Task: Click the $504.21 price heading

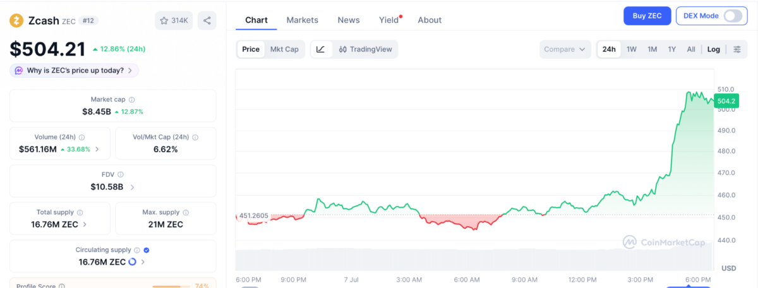Action: point(47,49)
